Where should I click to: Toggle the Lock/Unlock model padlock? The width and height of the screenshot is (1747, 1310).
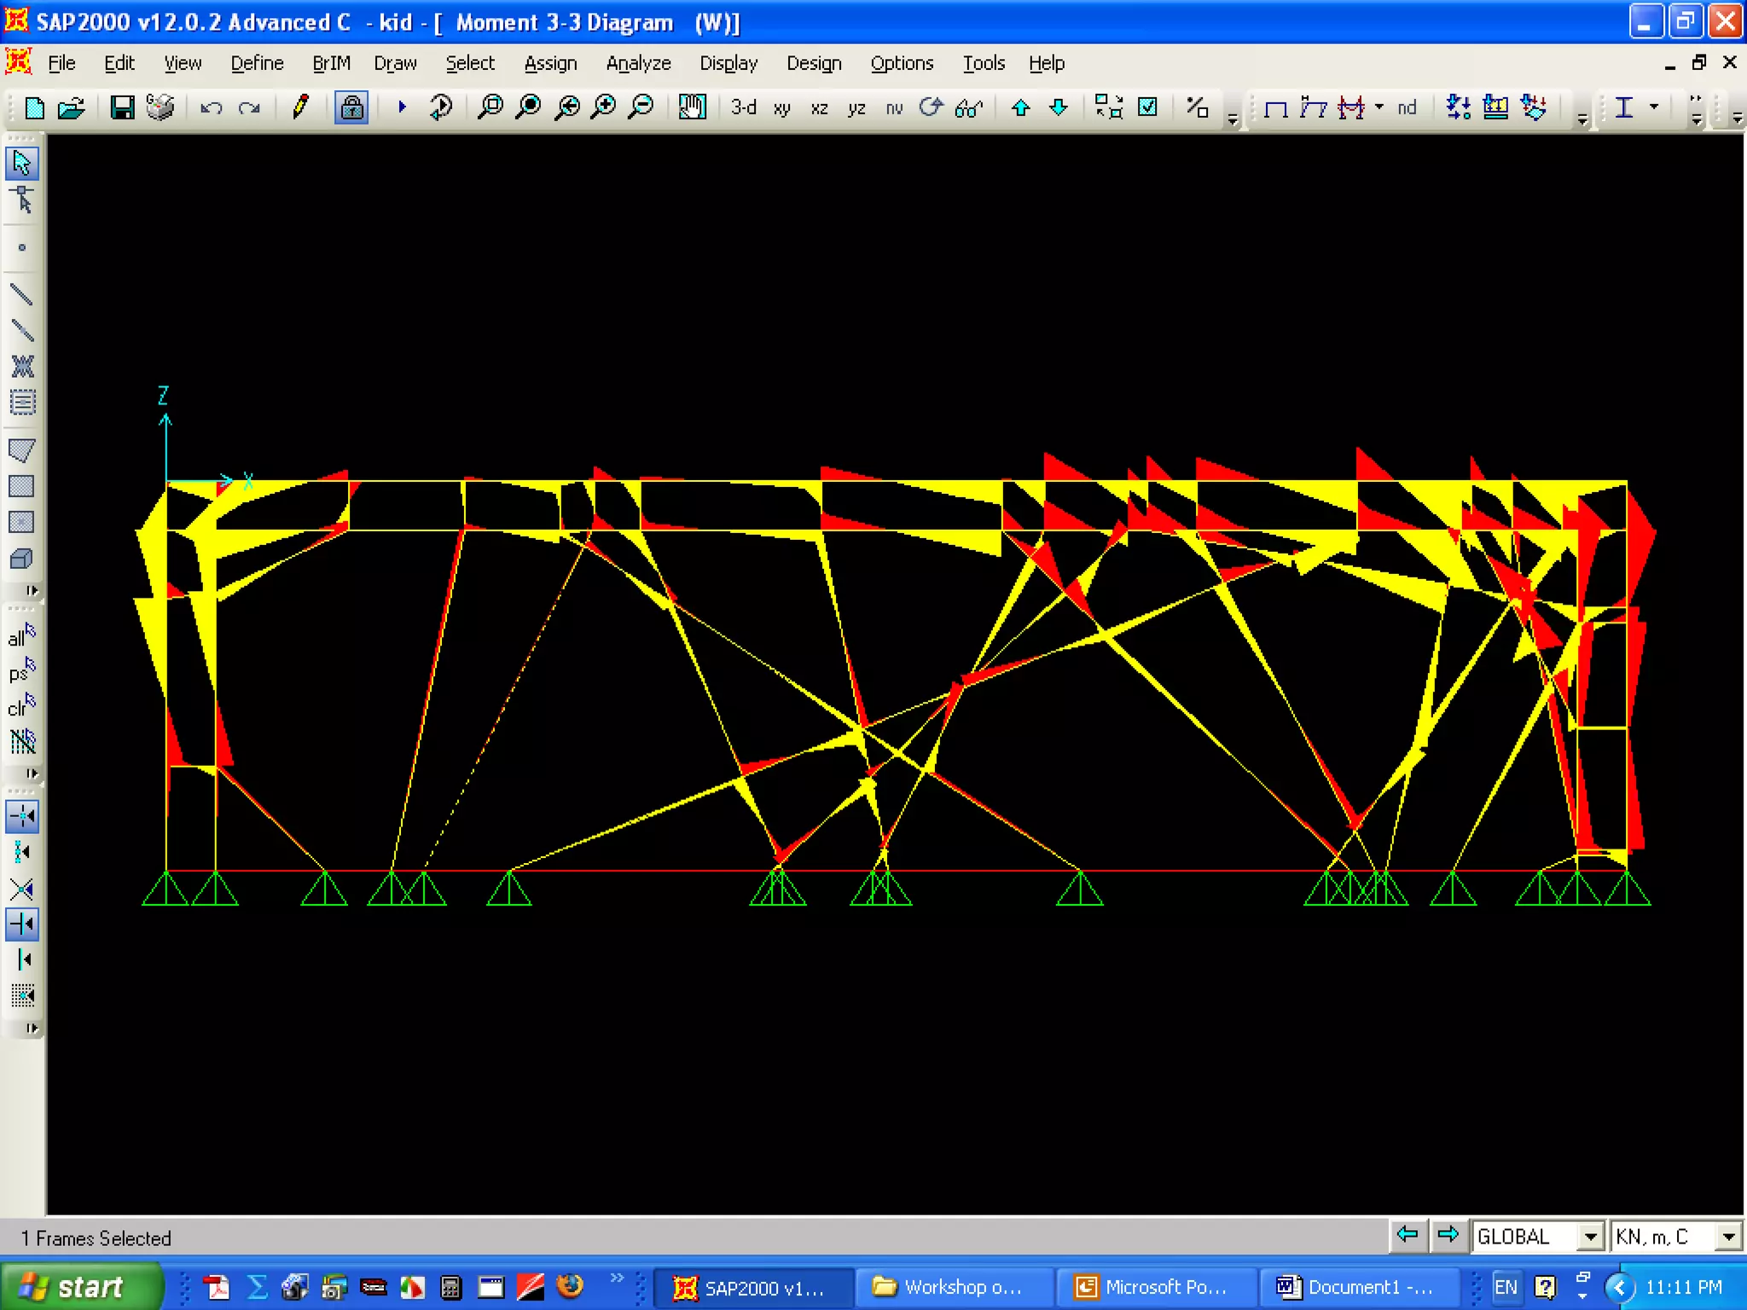pos(351,107)
